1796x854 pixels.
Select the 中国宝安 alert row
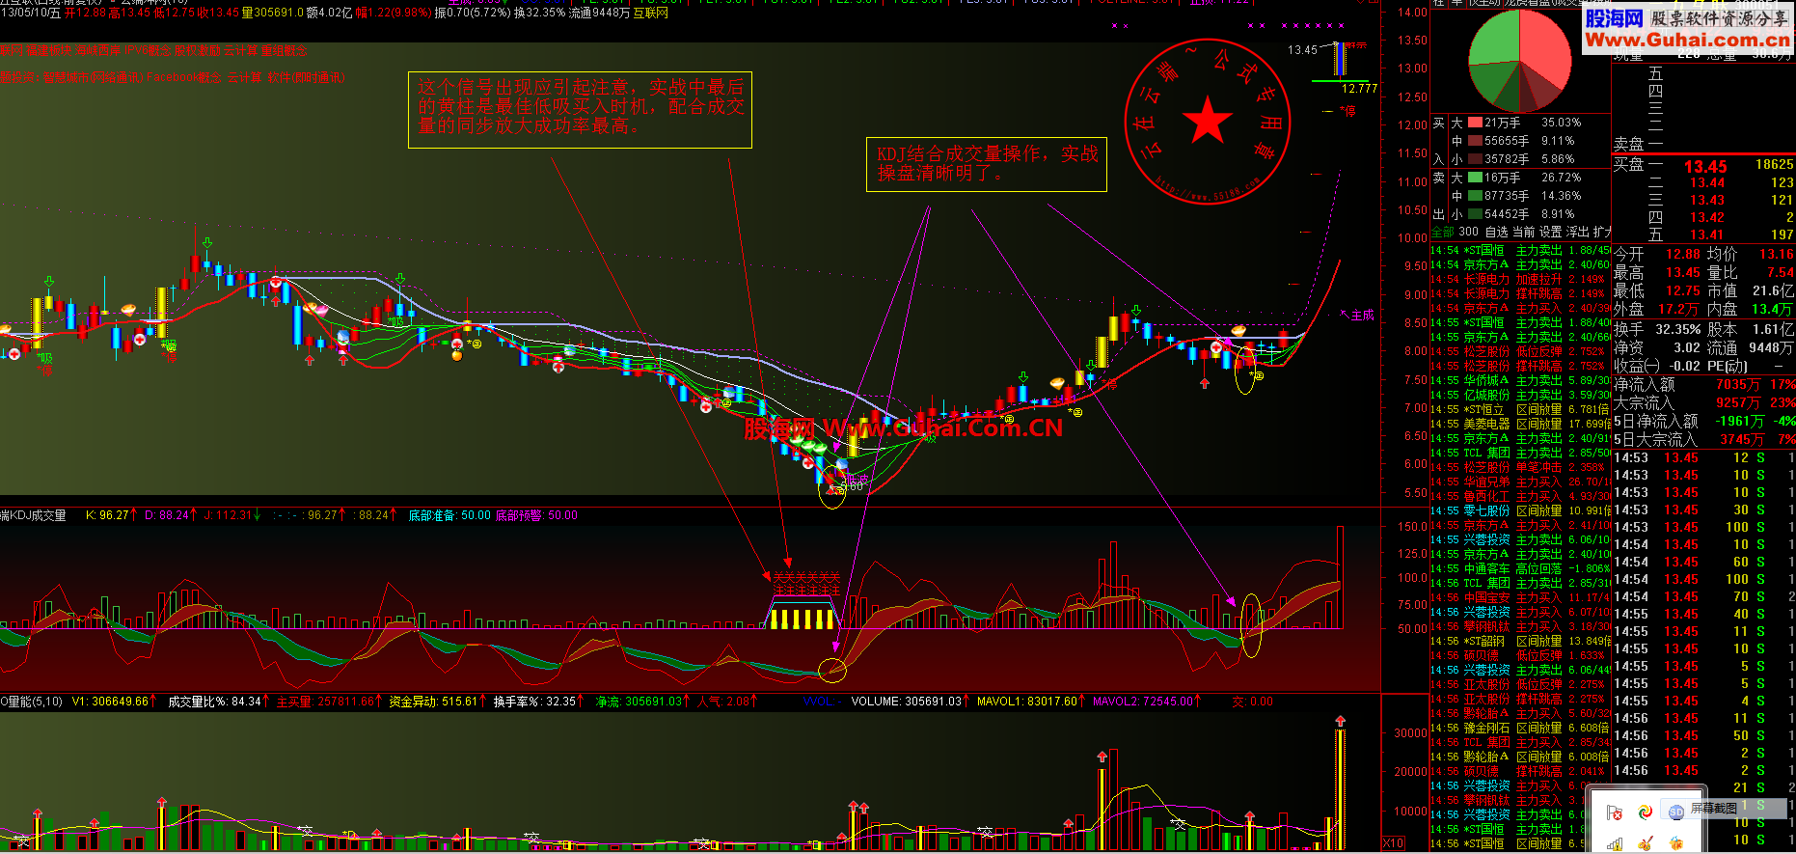click(1520, 597)
